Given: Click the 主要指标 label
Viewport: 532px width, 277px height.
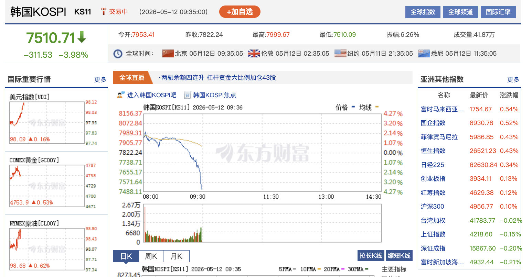Looking at the screenshot, I should click(x=394, y=269).
